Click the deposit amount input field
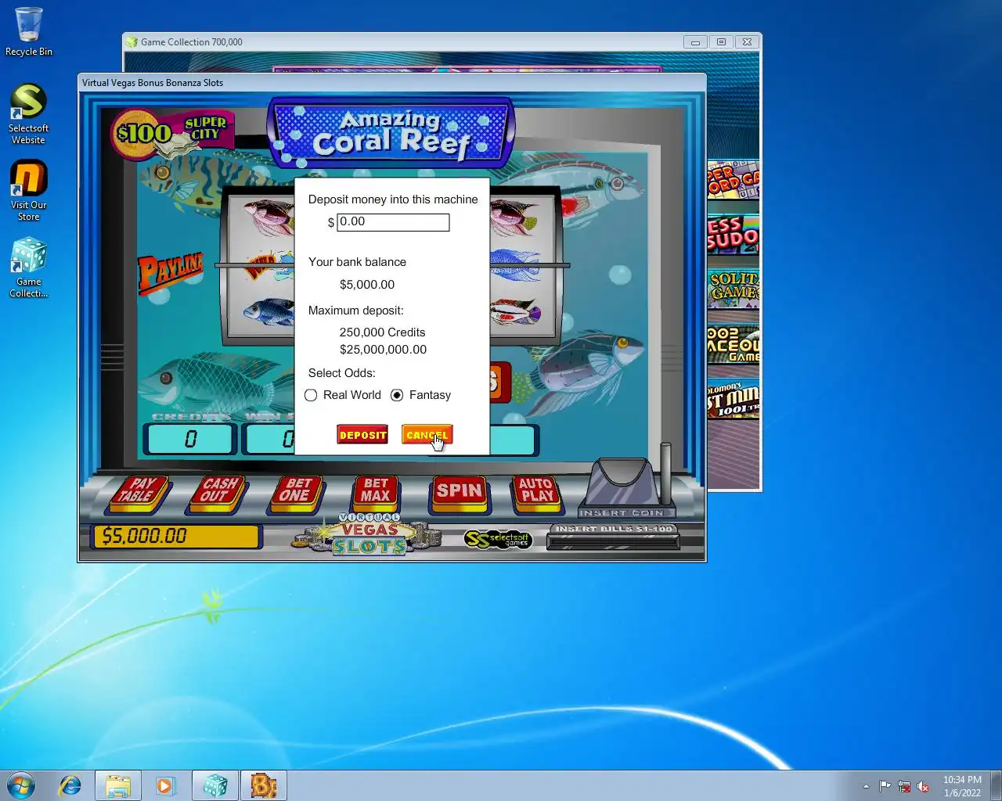This screenshot has width=1002, height=801. 393,222
